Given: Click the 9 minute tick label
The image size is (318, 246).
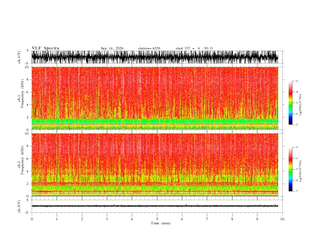Looking at the screenshot, I should click(x=257, y=219).
